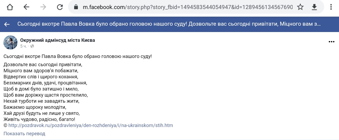339x140 pixels.
Task: Click "Показать перевод" to translate the post
Action: point(24,134)
